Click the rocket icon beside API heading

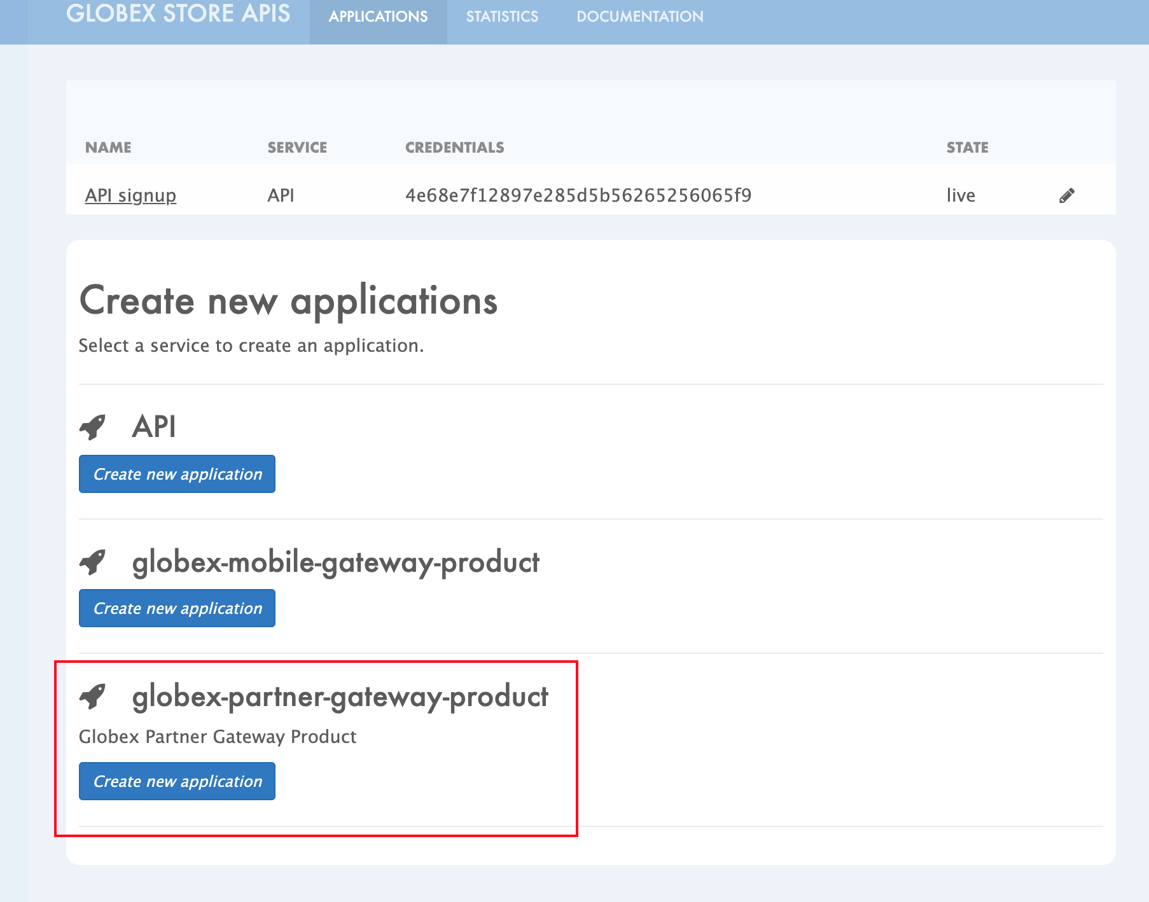click(x=92, y=427)
